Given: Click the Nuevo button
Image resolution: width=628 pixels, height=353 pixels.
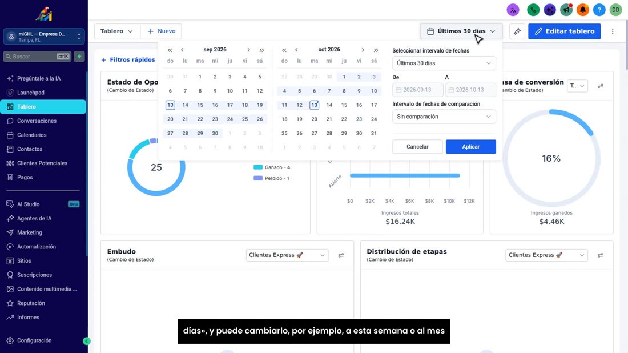Looking at the screenshot, I should click(x=161, y=31).
